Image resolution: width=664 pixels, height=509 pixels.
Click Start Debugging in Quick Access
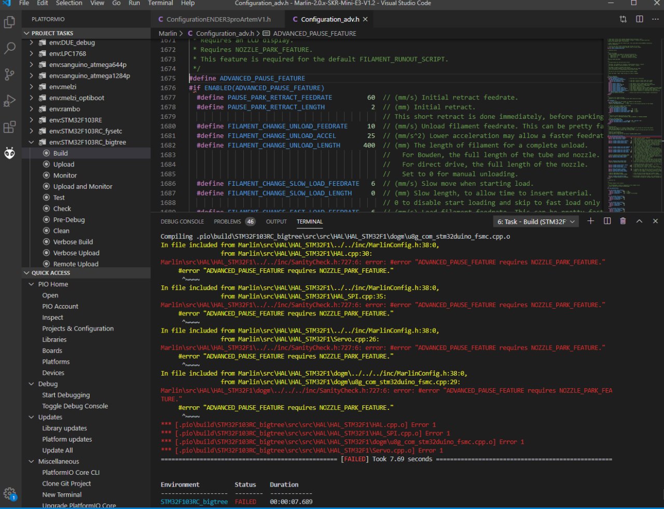point(66,395)
